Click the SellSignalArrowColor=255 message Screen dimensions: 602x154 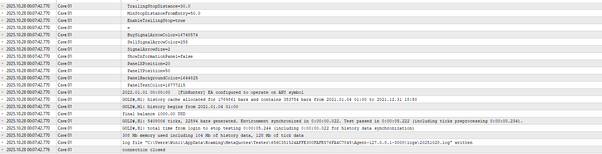pyautogui.click(x=157, y=42)
